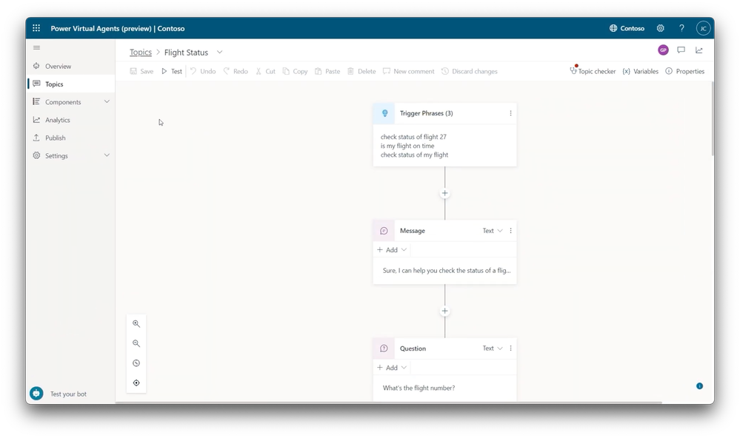The height and width of the screenshot is (438, 740).
Task: Open the Message node Text type dropdown
Action: [493, 231]
